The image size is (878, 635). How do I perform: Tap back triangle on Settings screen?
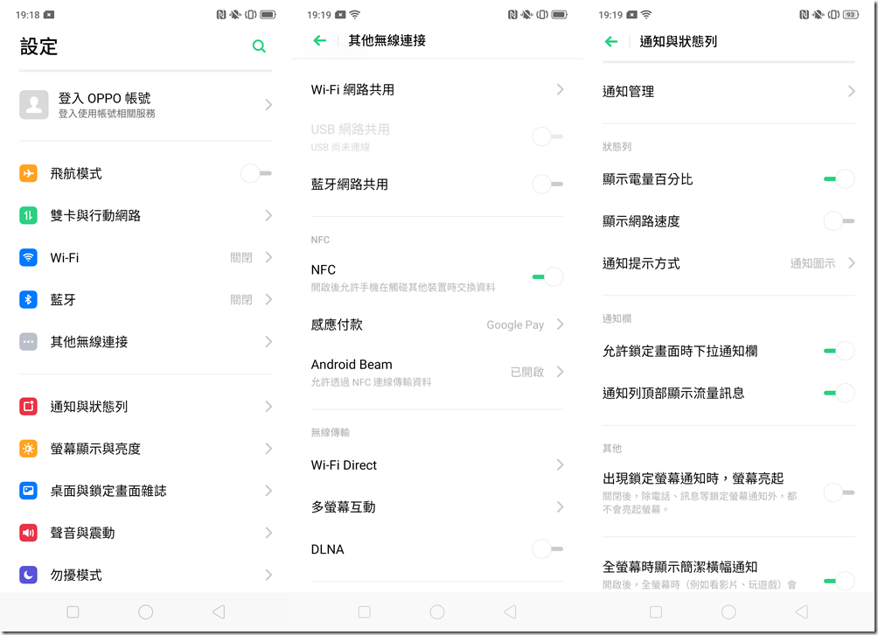click(x=219, y=611)
